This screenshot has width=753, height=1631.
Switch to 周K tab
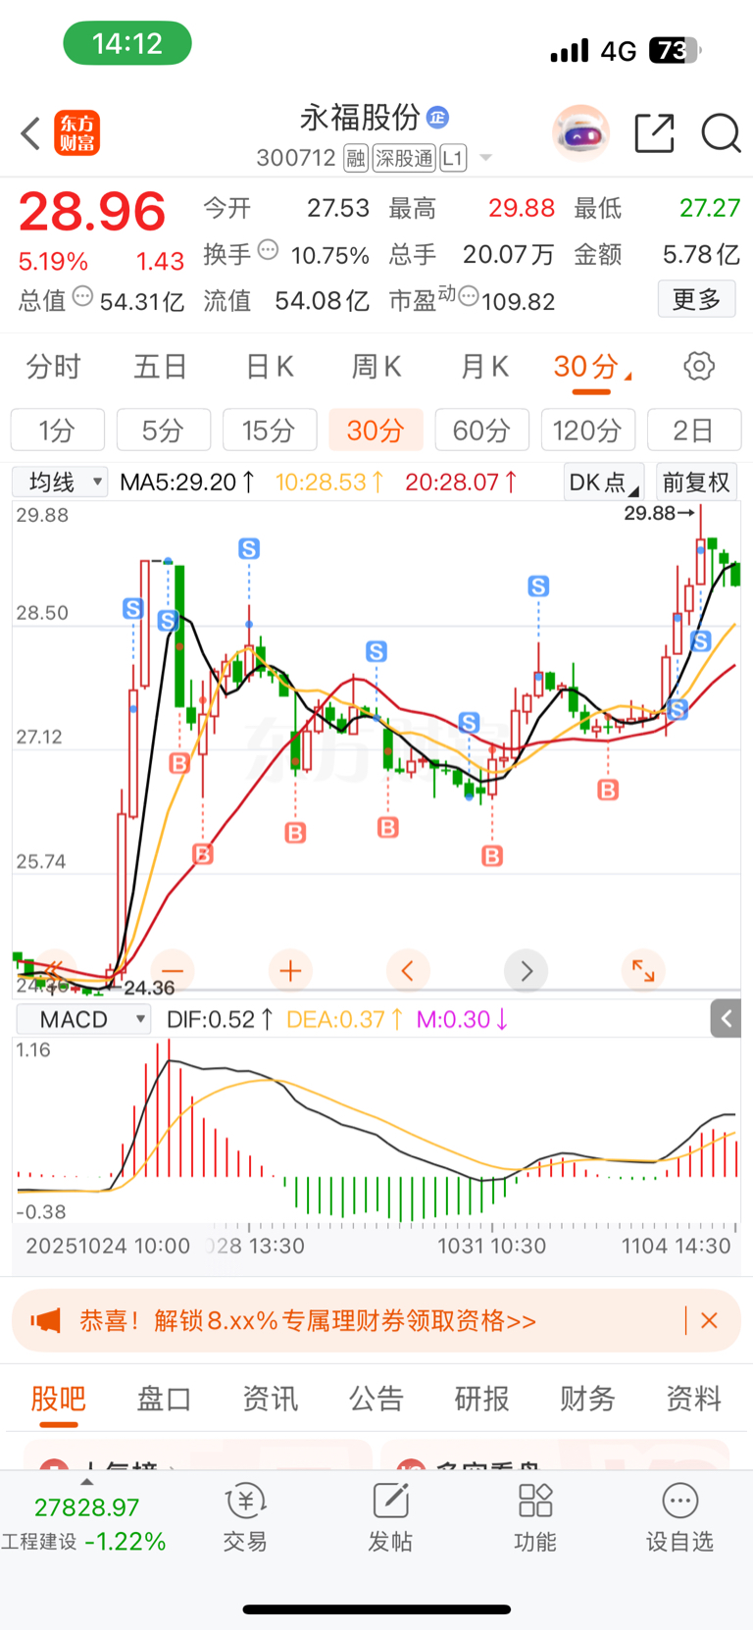tap(377, 367)
